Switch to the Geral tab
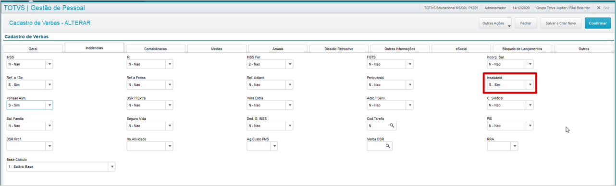This screenshot has height=186, width=616. click(x=33, y=48)
